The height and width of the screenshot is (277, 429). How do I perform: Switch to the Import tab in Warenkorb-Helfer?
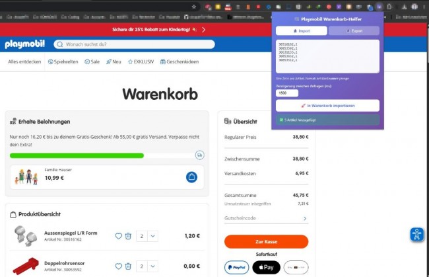point(301,30)
